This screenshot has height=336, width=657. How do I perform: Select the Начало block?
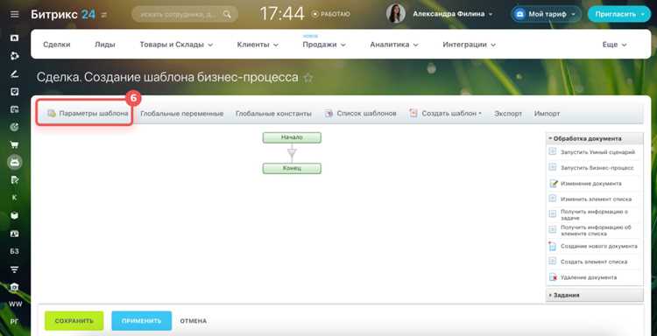(x=292, y=137)
